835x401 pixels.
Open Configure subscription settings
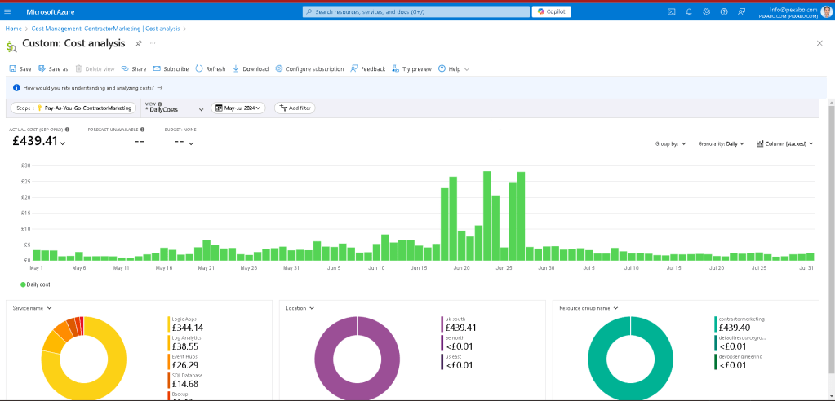pyautogui.click(x=309, y=68)
